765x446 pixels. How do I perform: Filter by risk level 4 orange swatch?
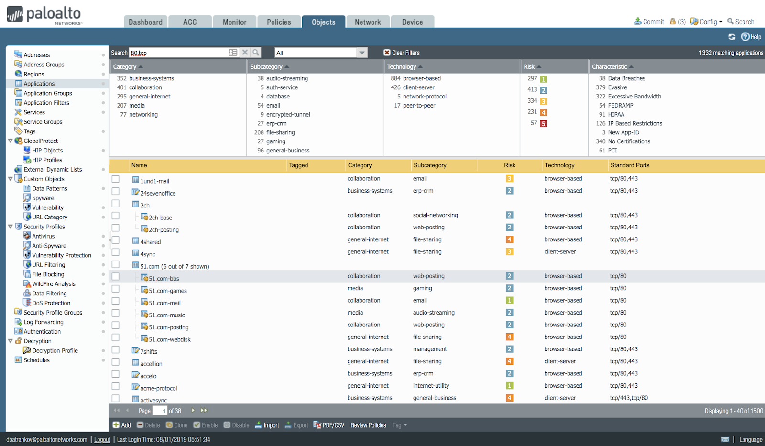point(544,112)
